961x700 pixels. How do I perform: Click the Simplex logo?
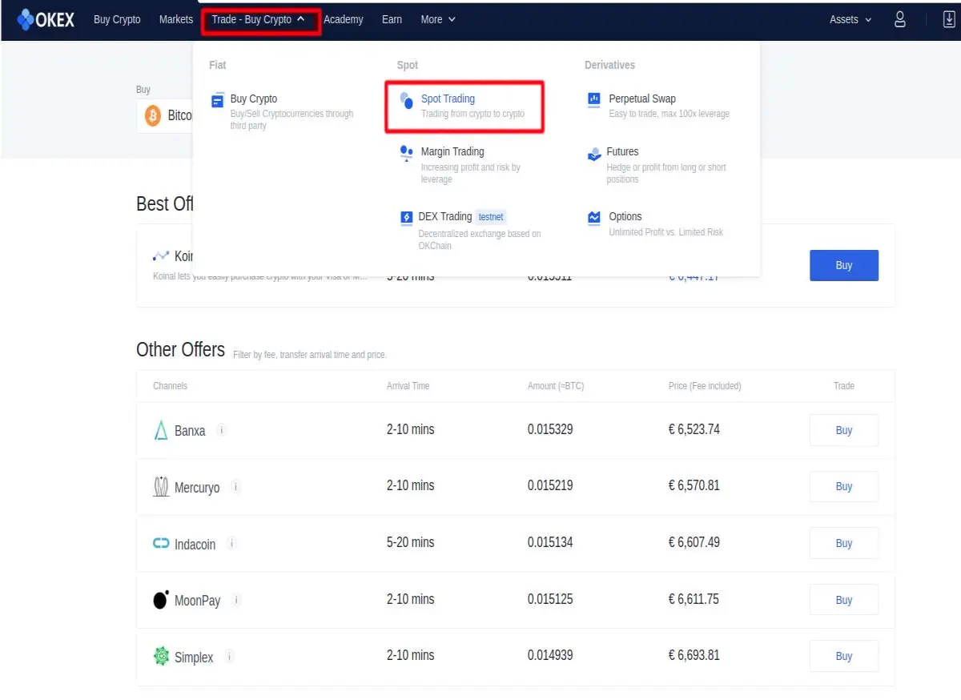[161, 657]
